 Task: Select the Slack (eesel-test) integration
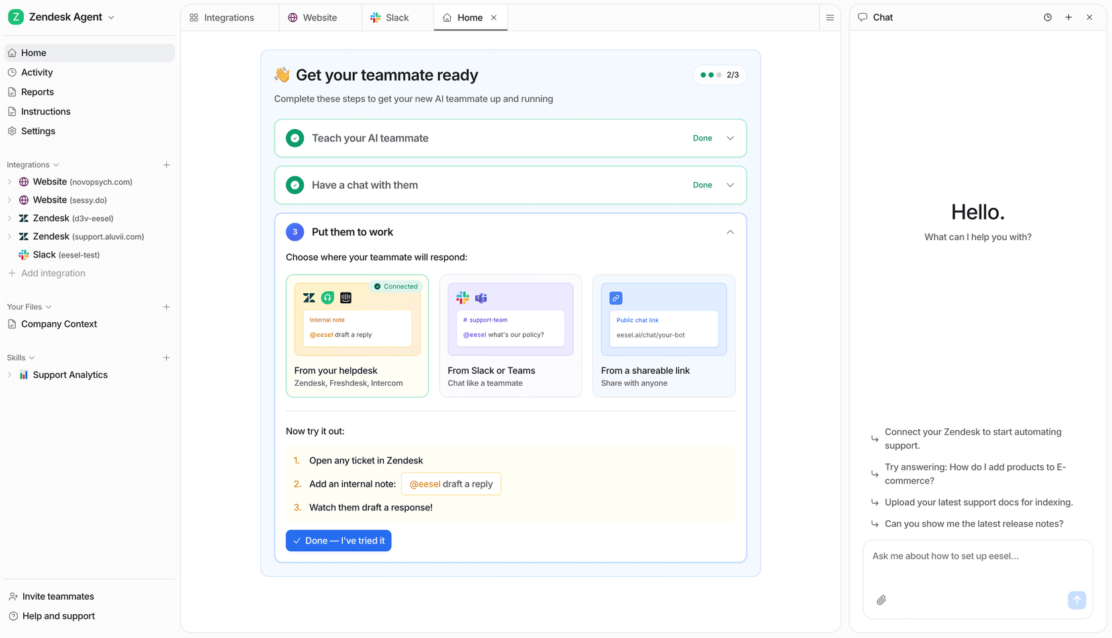pyautogui.click(x=66, y=255)
